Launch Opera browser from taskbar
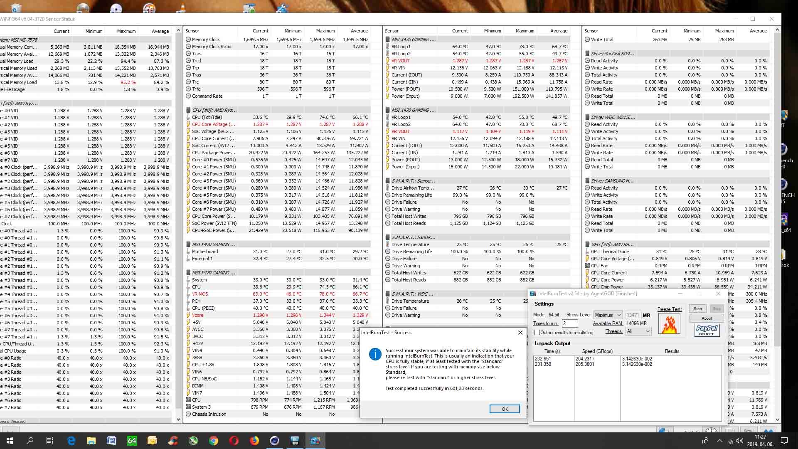This screenshot has height=449, width=798. click(234, 441)
